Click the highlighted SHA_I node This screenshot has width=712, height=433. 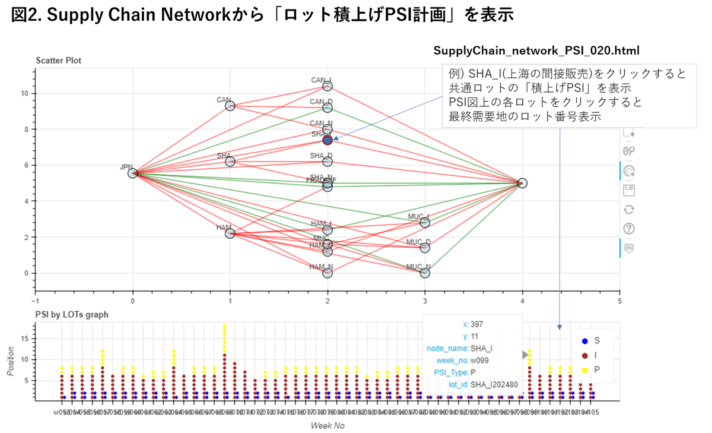326,141
